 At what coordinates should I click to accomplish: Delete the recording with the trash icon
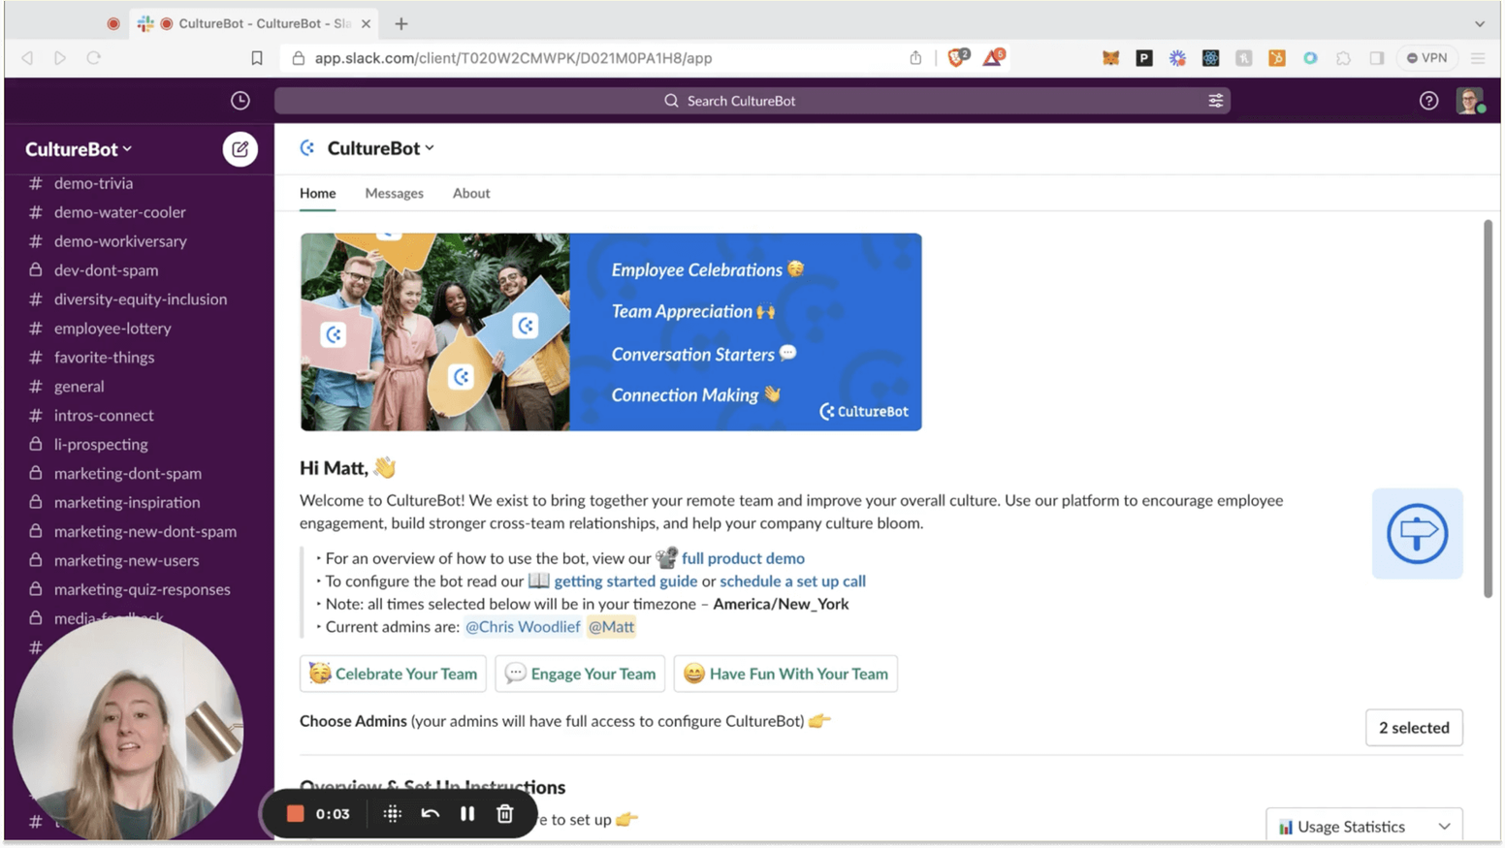505,814
